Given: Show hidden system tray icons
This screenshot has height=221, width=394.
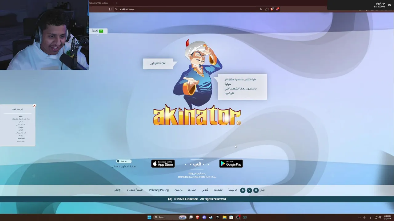Looking at the screenshot, I should [x=359, y=217].
